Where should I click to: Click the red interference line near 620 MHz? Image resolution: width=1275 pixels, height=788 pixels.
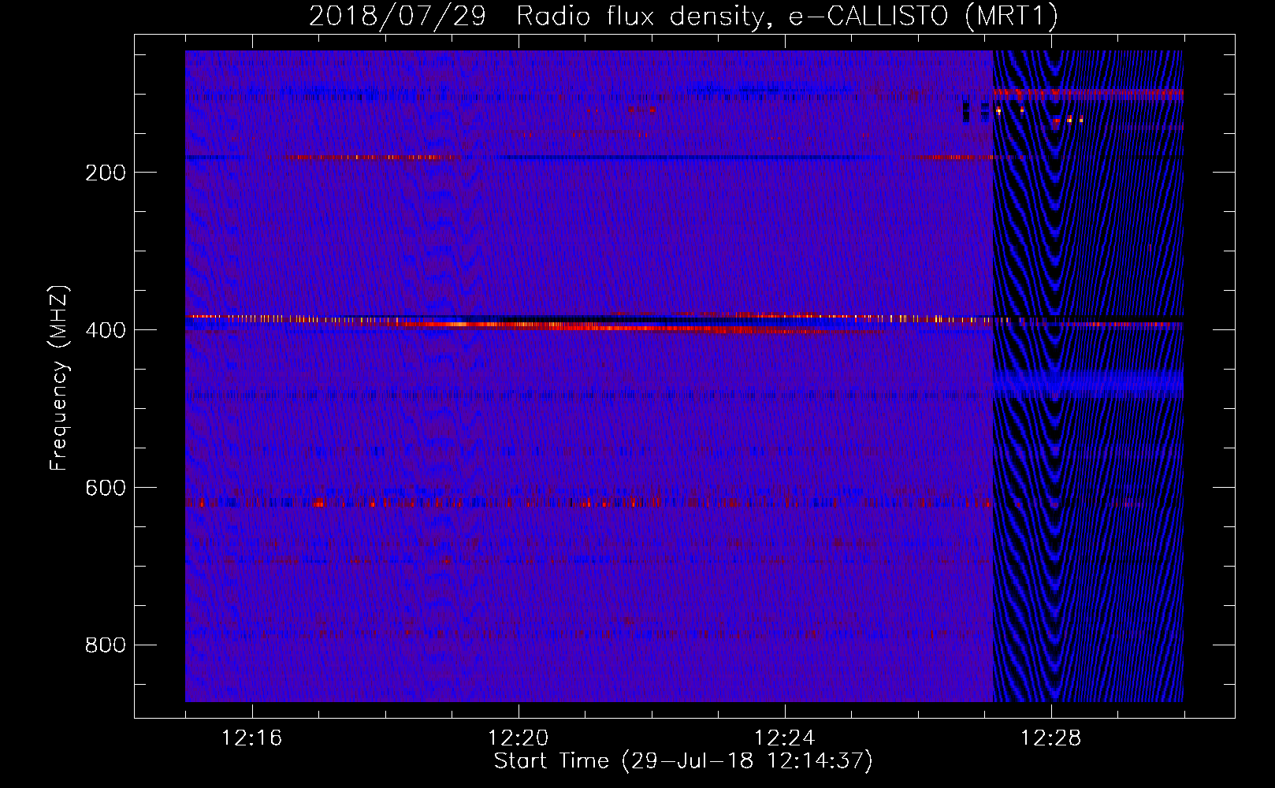589,502
